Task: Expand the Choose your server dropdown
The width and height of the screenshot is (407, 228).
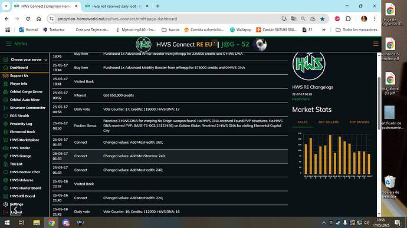Action: point(25,60)
